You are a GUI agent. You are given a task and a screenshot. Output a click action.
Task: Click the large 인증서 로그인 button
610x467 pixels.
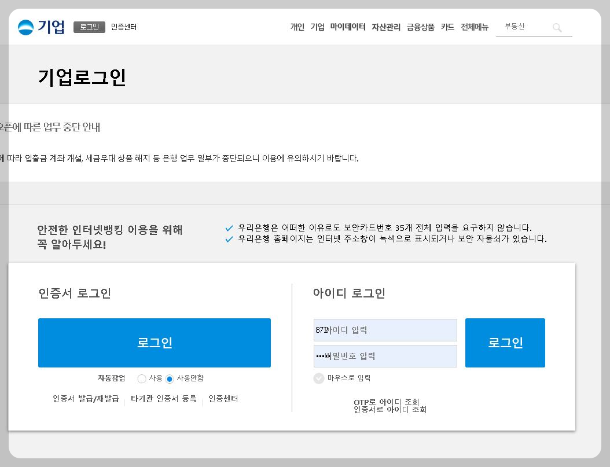point(155,343)
